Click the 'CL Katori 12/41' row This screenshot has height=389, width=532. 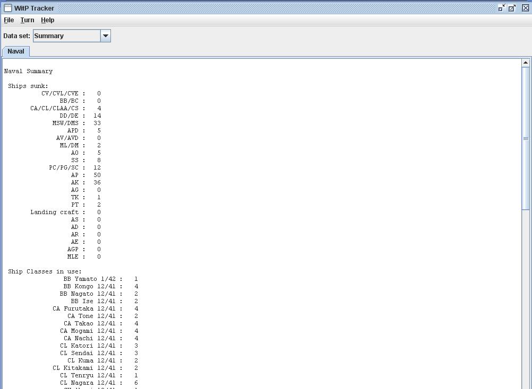tap(99, 346)
